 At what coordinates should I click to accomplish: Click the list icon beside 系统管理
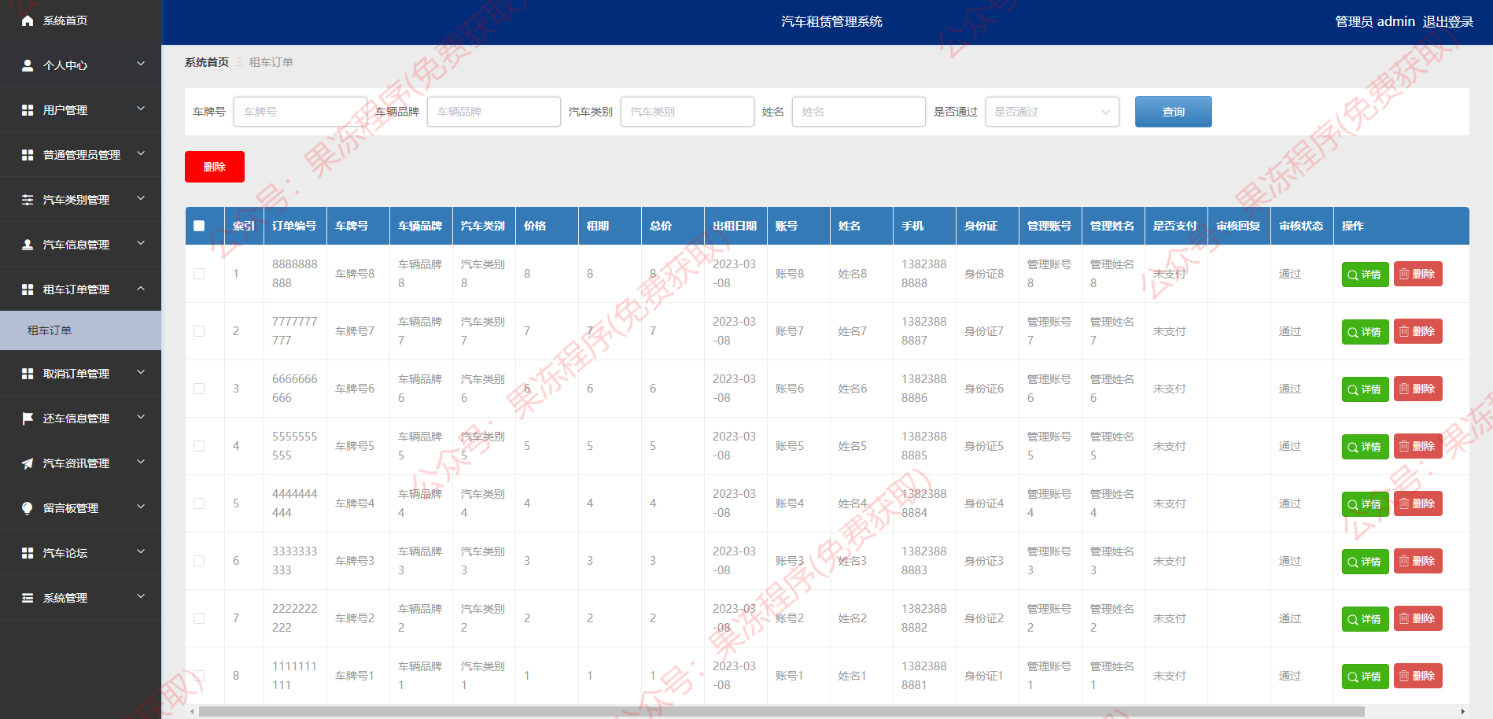point(28,598)
